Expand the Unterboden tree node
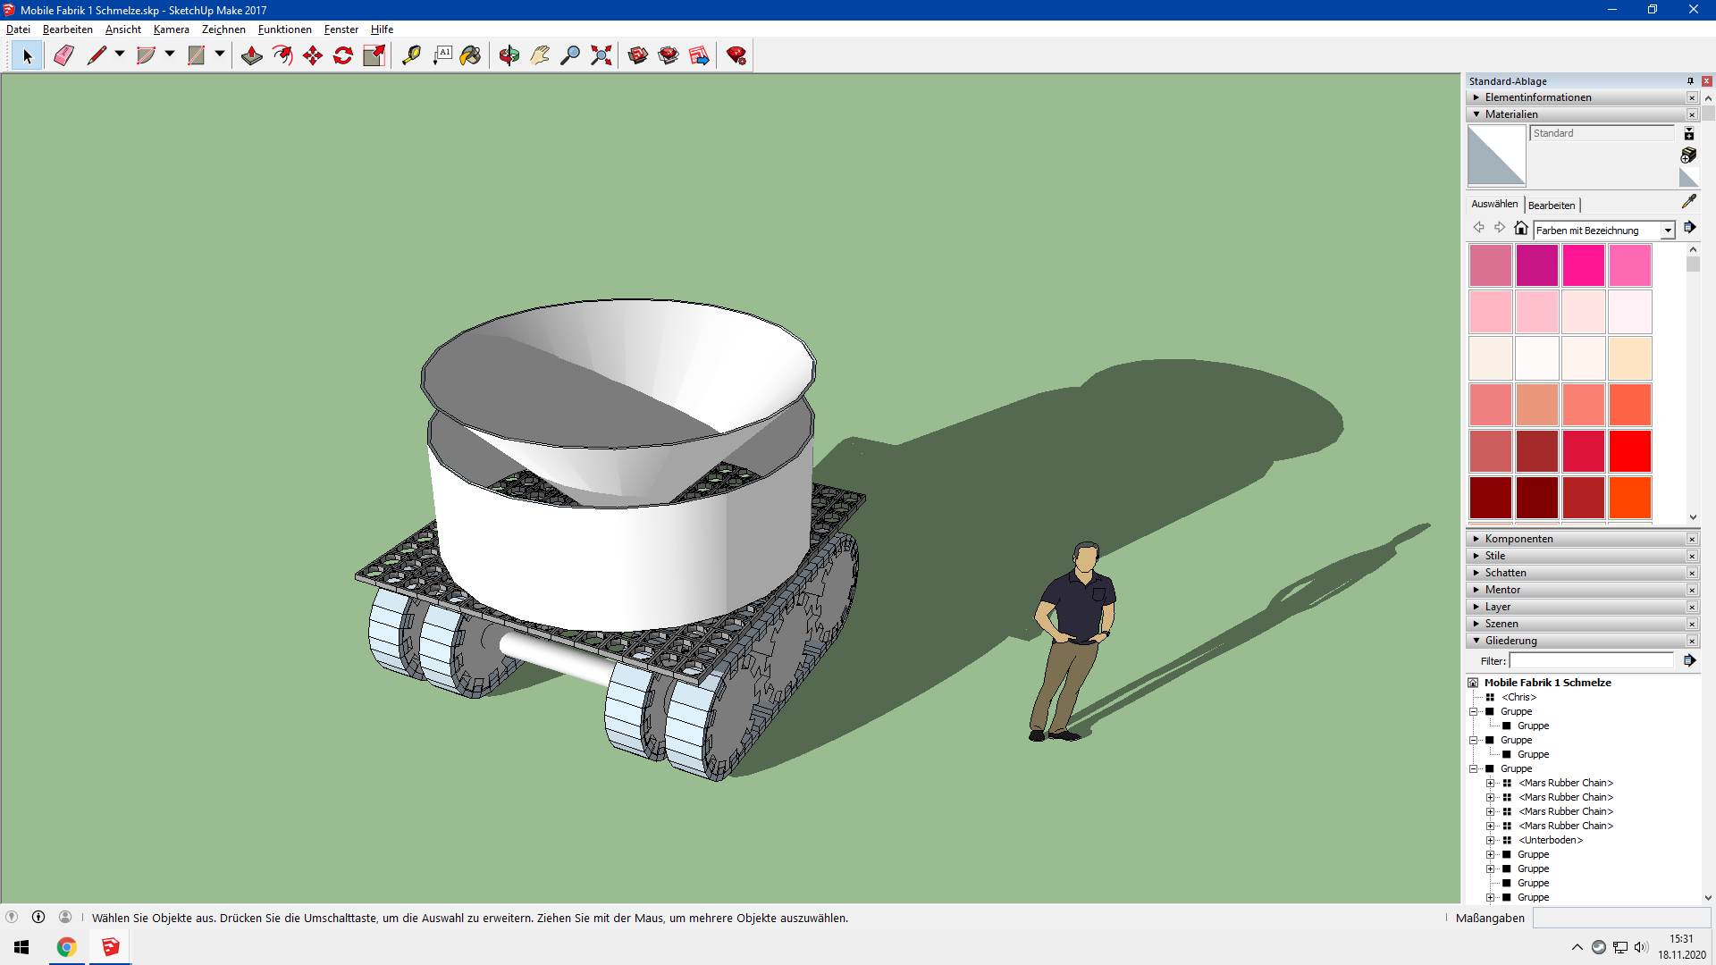The image size is (1716, 965). tap(1491, 840)
